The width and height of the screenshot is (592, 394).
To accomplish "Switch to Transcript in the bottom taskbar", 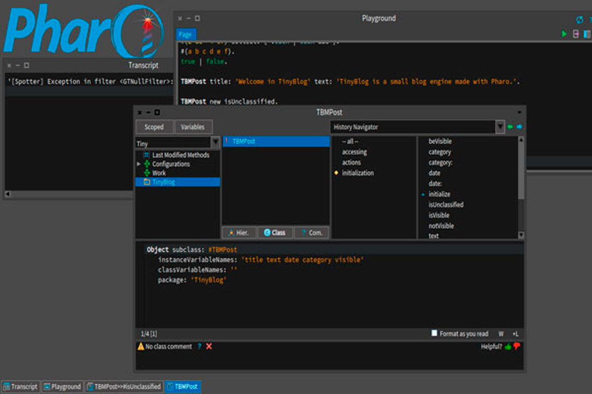I will point(20,387).
